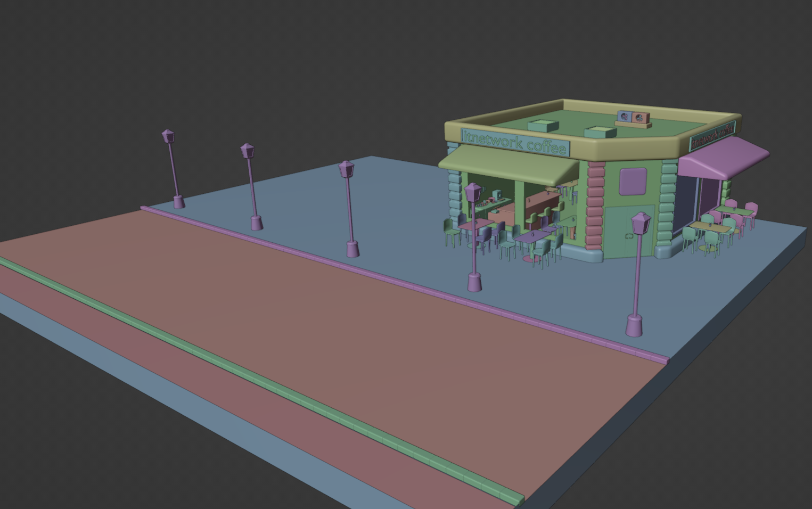Select the purple awning on right side
The width and height of the screenshot is (812, 509).
point(725,157)
